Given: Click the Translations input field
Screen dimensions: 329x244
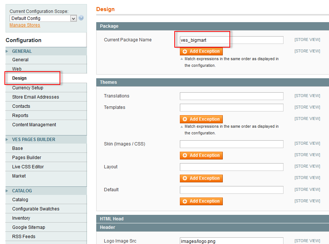Looking at the screenshot, I should pos(231,96).
